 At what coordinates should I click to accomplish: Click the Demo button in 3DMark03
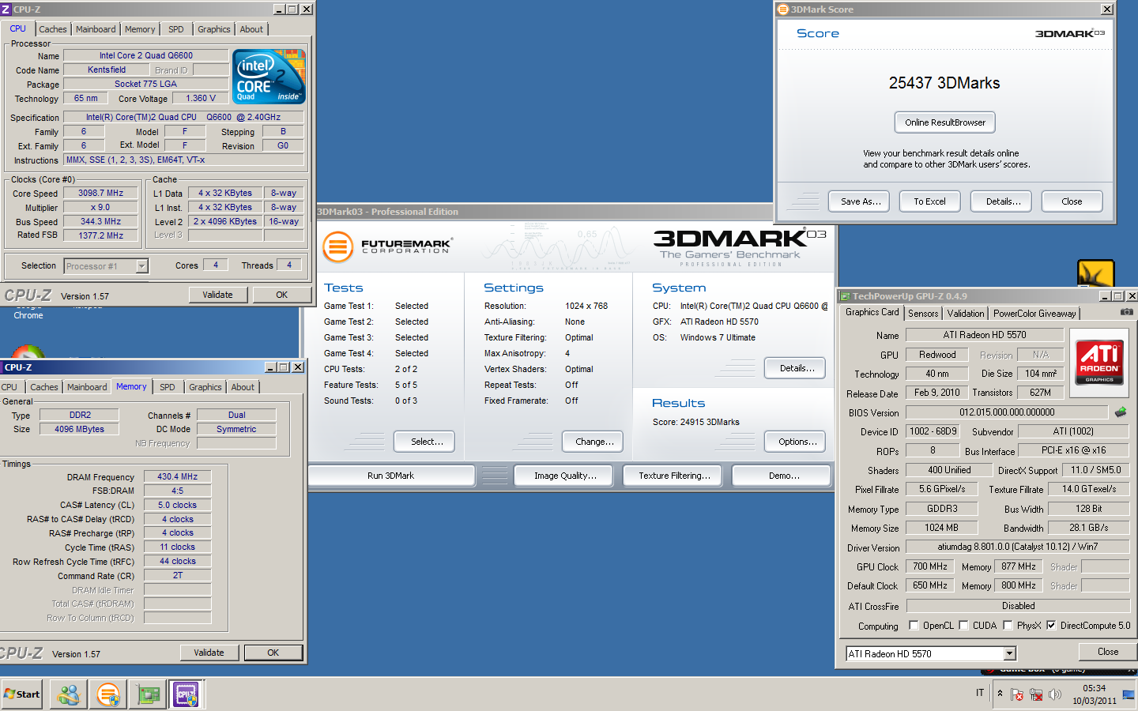pos(783,476)
